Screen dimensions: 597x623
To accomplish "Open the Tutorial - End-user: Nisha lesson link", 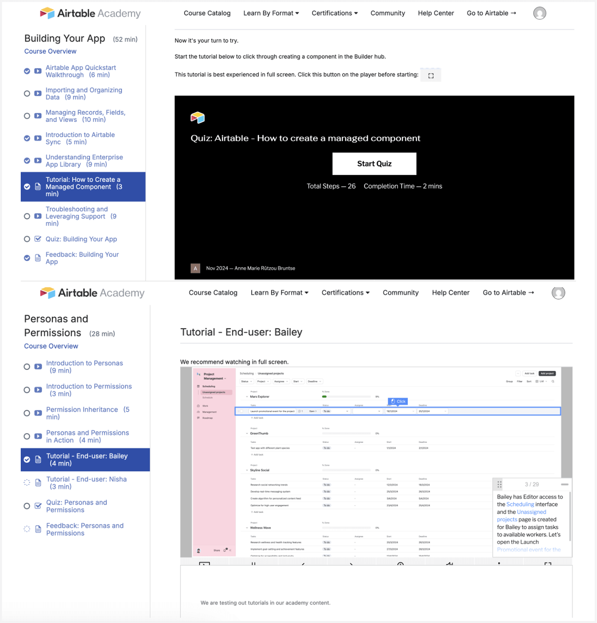I will coord(86,483).
